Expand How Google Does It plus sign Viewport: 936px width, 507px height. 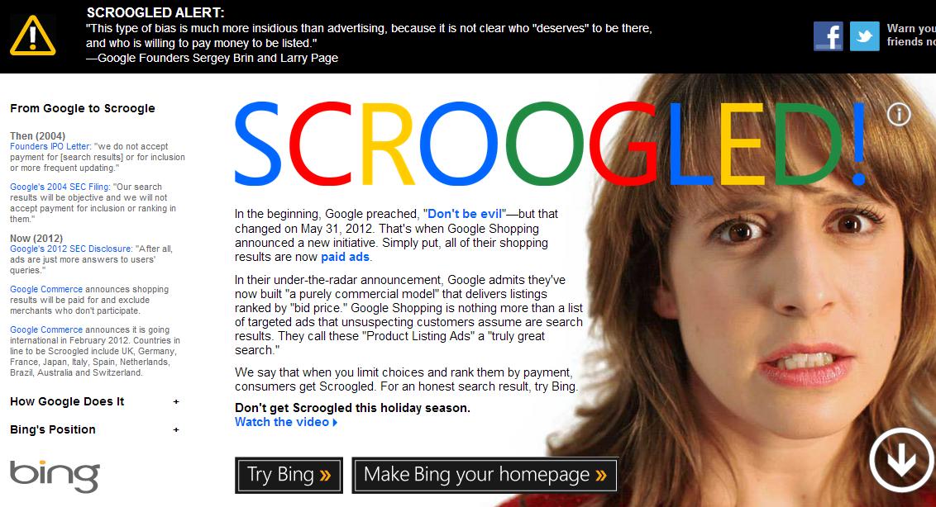[x=176, y=402]
